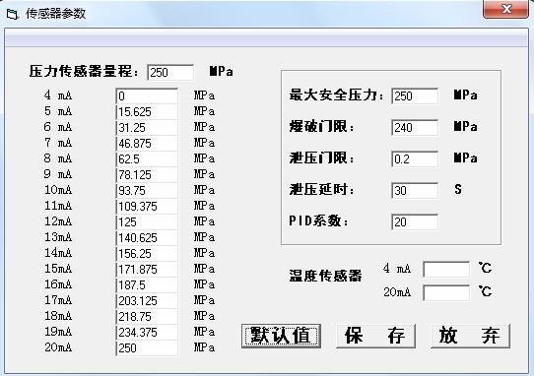Click the window icon in title bar

click(12, 14)
